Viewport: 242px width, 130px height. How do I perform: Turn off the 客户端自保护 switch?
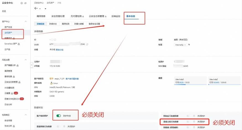[x=59, y=116]
